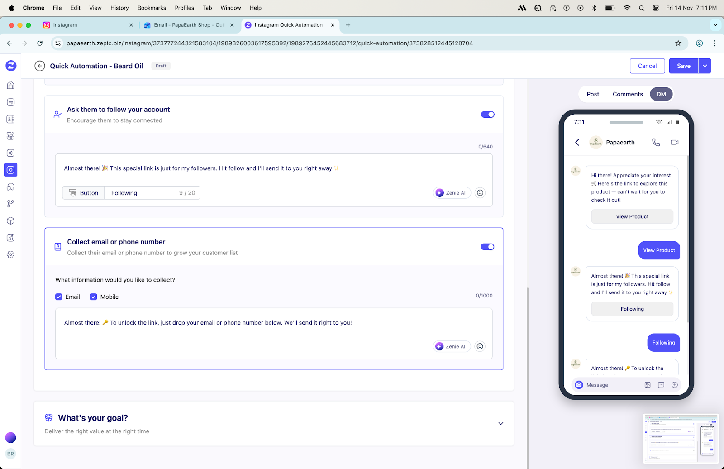Viewport: 724px width, 469px height.
Task: Click the Following button text field
Action: [x=143, y=193]
